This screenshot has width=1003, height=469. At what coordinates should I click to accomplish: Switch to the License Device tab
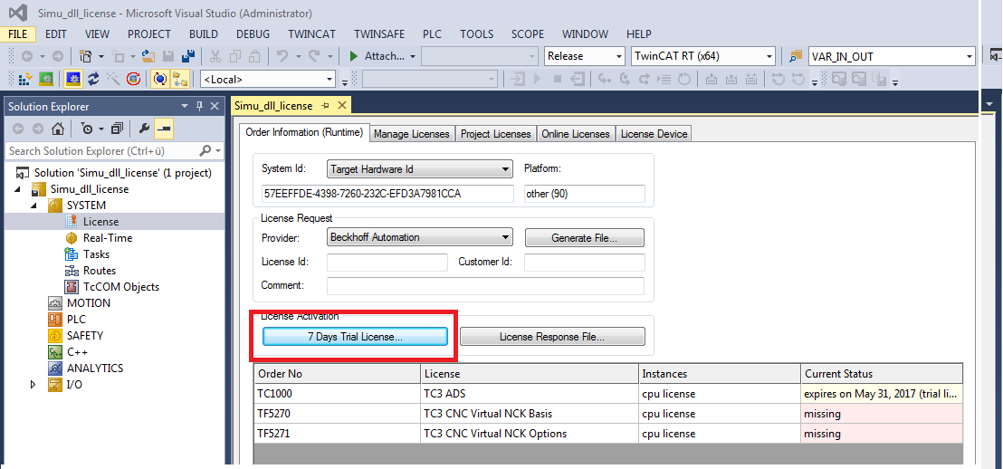(x=654, y=134)
